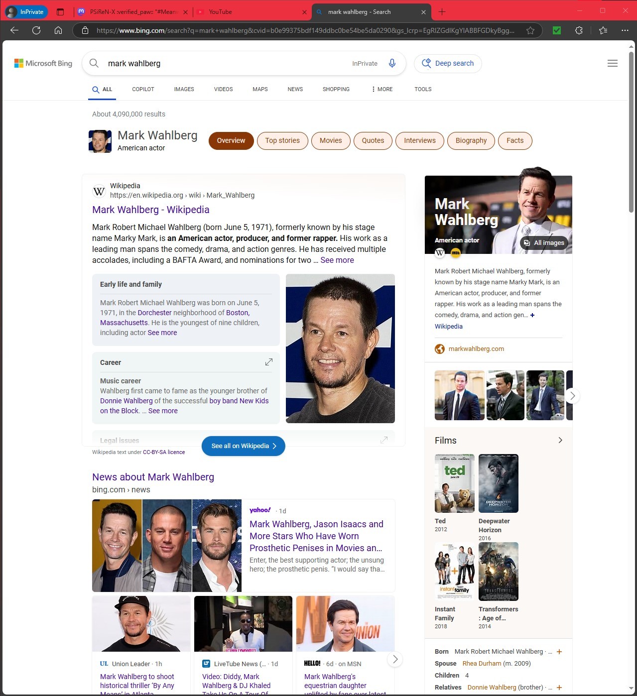
Task: Open markwahlberg.com website link
Action: tap(476, 348)
